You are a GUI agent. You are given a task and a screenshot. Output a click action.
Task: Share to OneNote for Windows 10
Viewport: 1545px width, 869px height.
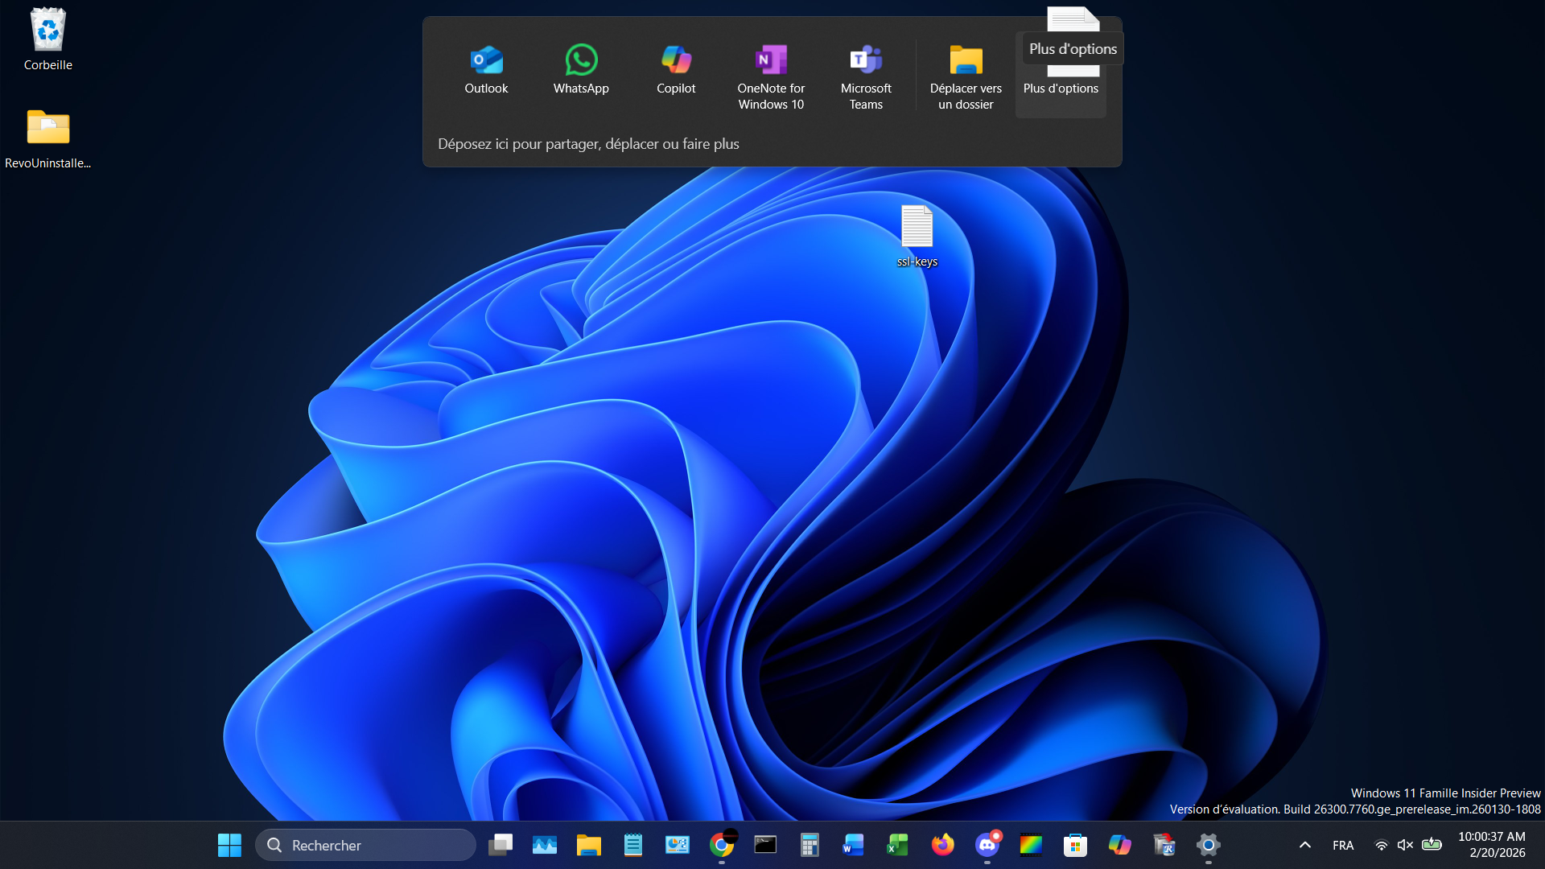pyautogui.click(x=770, y=76)
